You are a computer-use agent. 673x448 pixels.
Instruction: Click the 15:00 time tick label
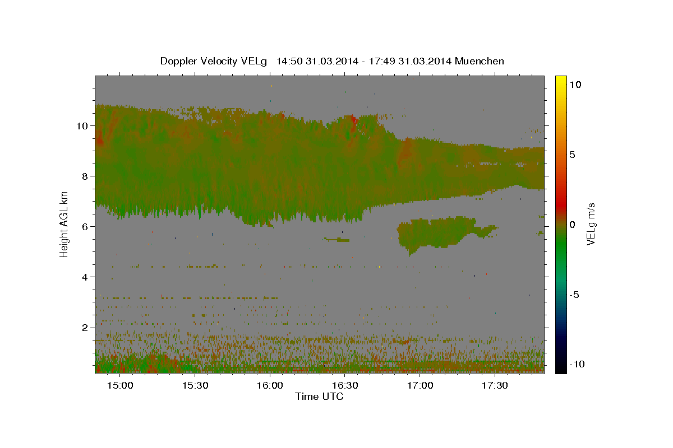pos(119,385)
